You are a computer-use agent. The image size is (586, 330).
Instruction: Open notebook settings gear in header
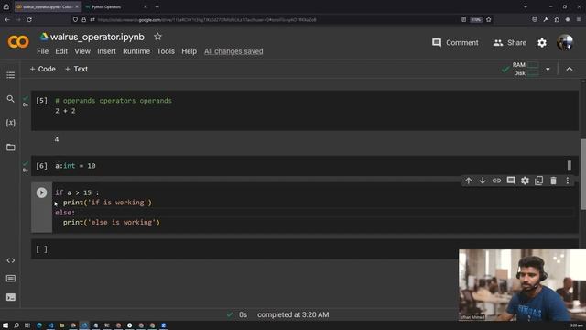(x=542, y=43)
